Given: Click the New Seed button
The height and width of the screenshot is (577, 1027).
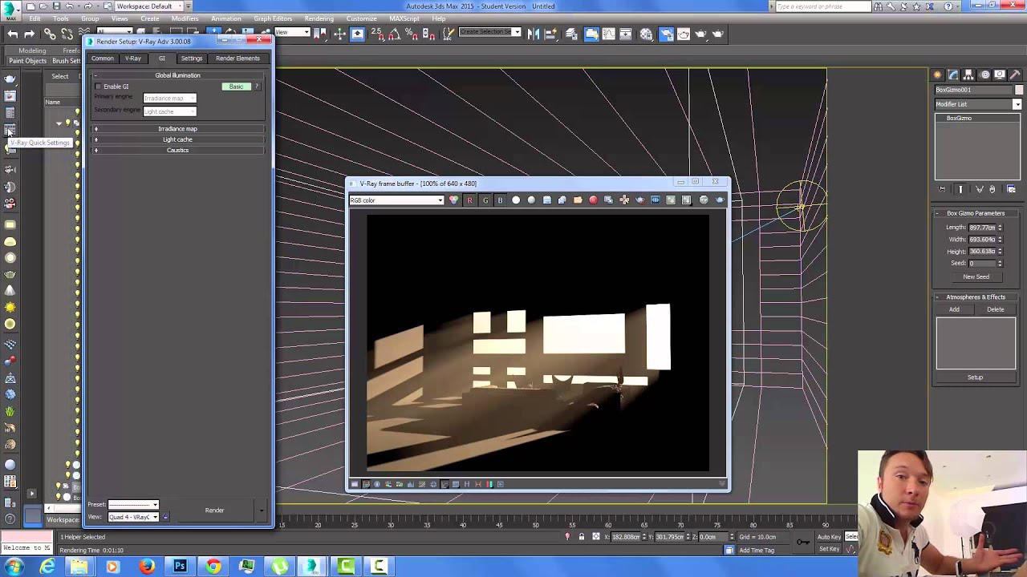Looking at the screenshot, I should 976,276.
